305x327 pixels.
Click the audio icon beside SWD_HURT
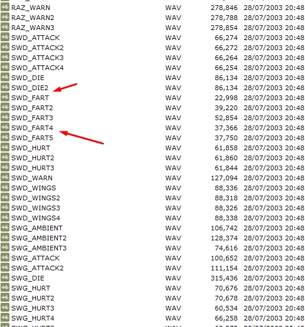pos(5,147)
